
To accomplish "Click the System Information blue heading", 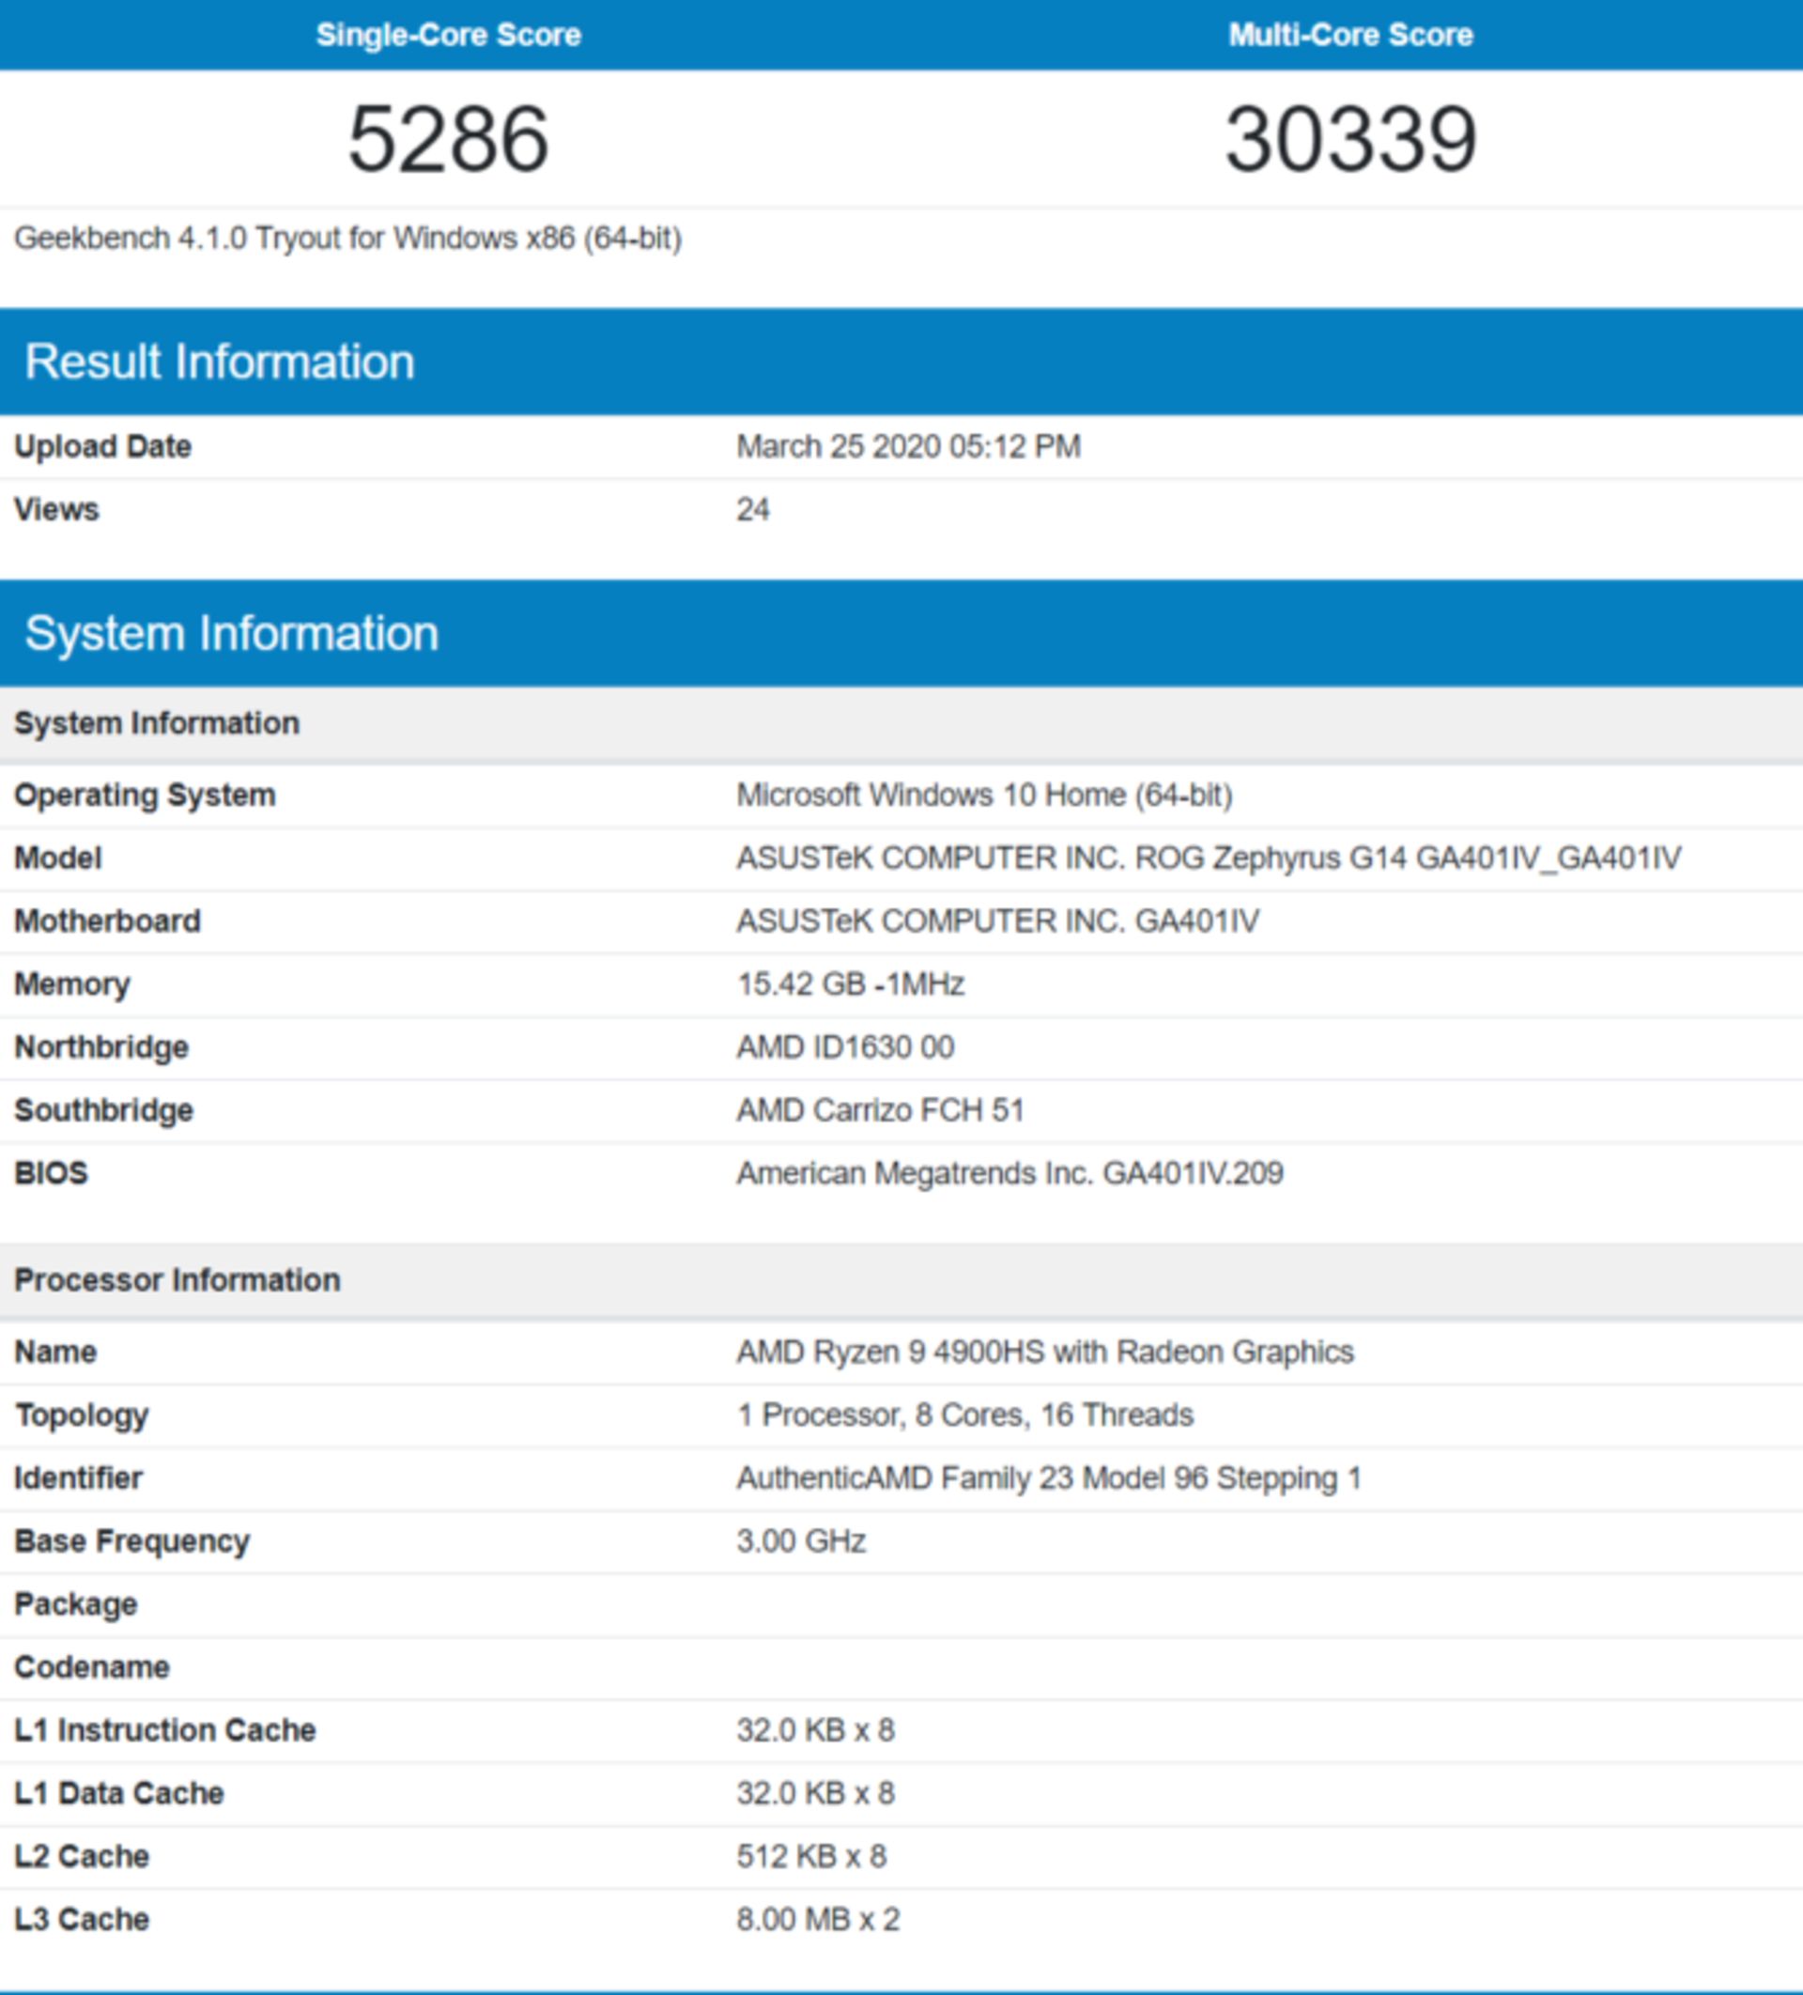I will [232, 633].
